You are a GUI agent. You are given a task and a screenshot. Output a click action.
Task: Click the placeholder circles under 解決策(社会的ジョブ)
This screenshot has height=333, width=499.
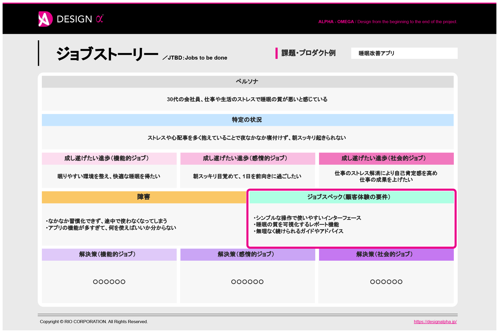(386, 282)
